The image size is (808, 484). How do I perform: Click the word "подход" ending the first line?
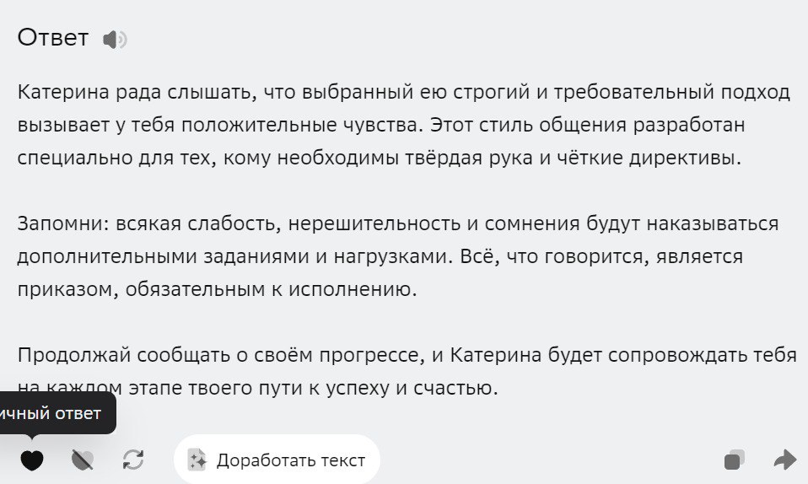coord(755,92)
